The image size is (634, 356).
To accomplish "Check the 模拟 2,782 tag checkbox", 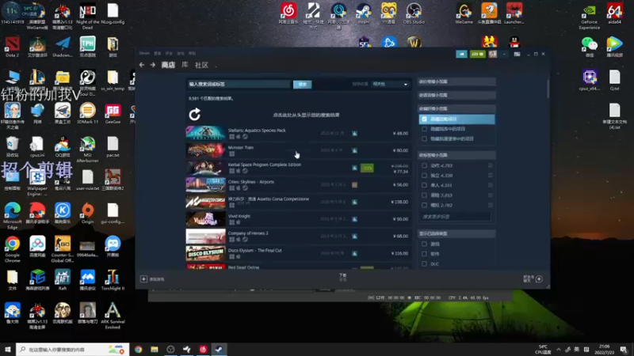I will pos(424,205).
